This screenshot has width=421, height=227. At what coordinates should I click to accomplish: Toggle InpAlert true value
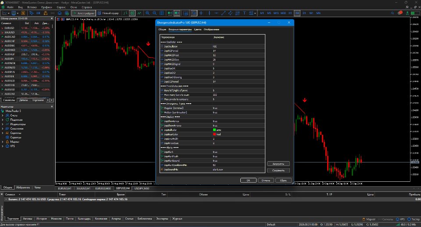215,152
